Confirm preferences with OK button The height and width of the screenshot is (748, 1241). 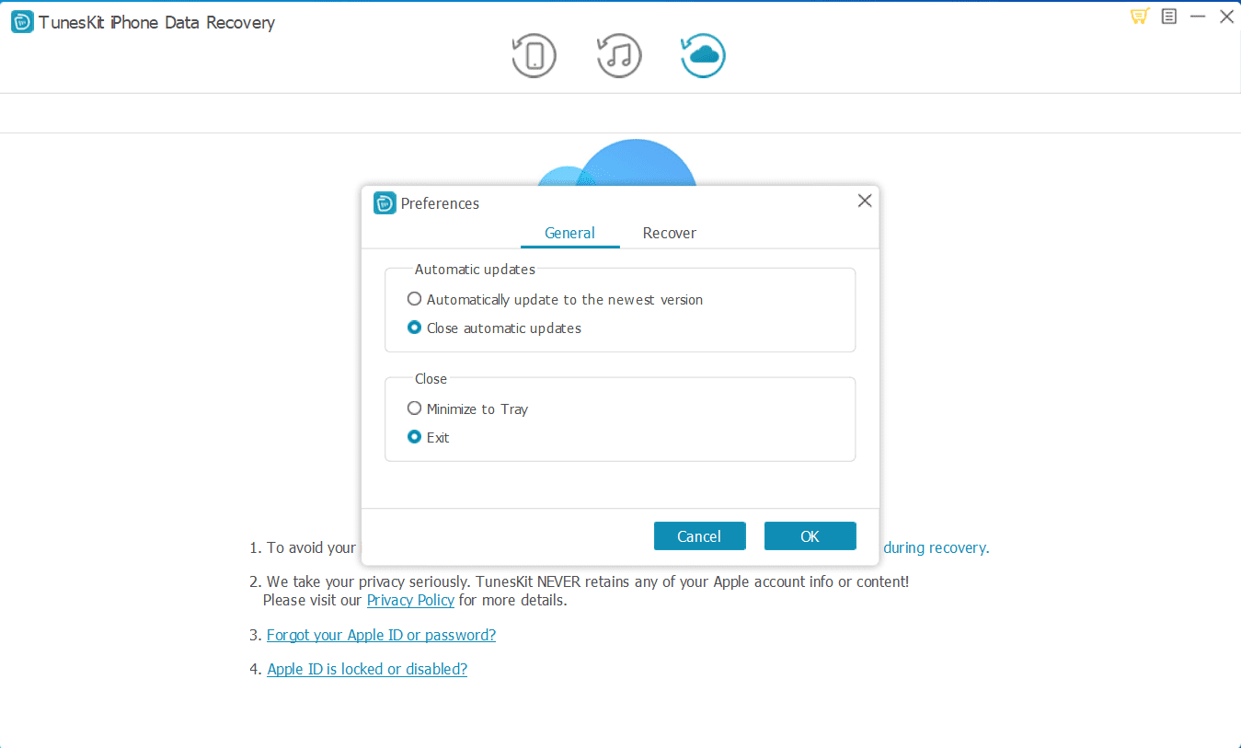pos(810,536)
